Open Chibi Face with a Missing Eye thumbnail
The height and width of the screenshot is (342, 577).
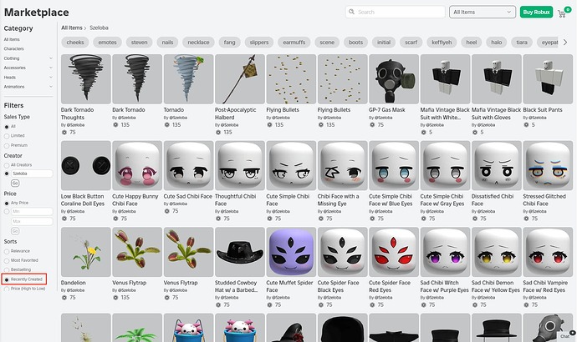[x=343, y=165]
